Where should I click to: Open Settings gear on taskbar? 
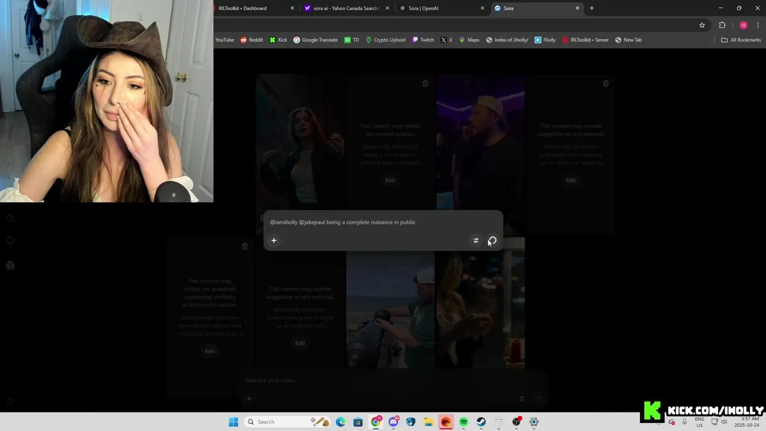click(534, 422)
